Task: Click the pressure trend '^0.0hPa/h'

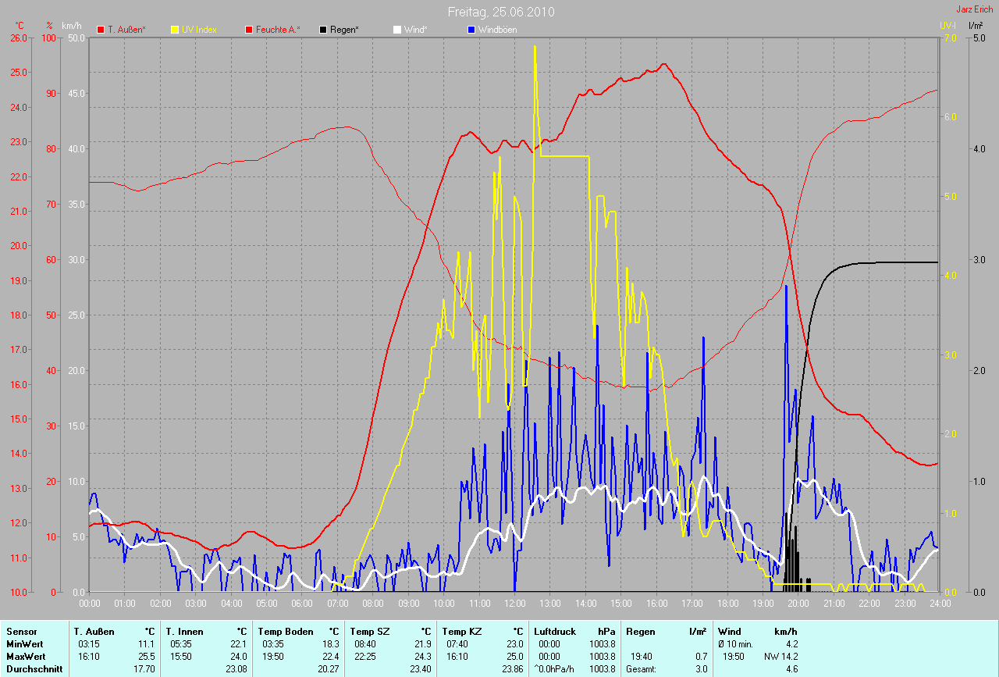Action: click(556, 668)
